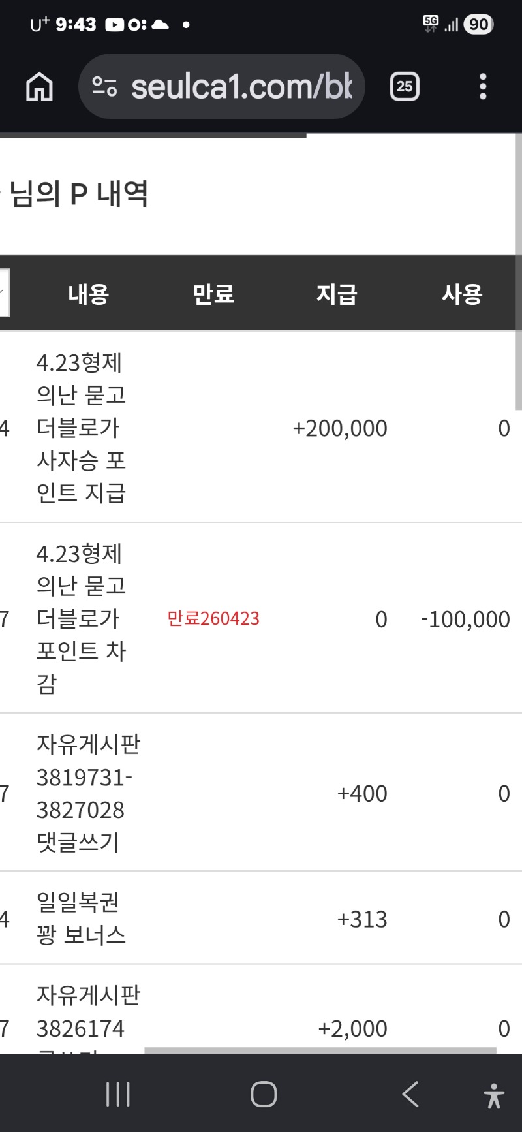Select the 일일복권 꽝 보너스 row
The width and height of the screenshot is (522, 1132).
coord(81,919)
